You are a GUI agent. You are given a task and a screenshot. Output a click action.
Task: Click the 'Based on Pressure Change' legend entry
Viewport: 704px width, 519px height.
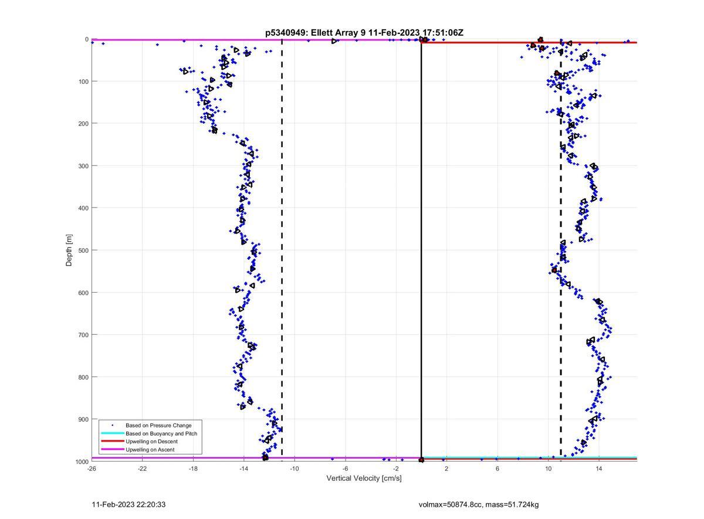click(158, 425)
